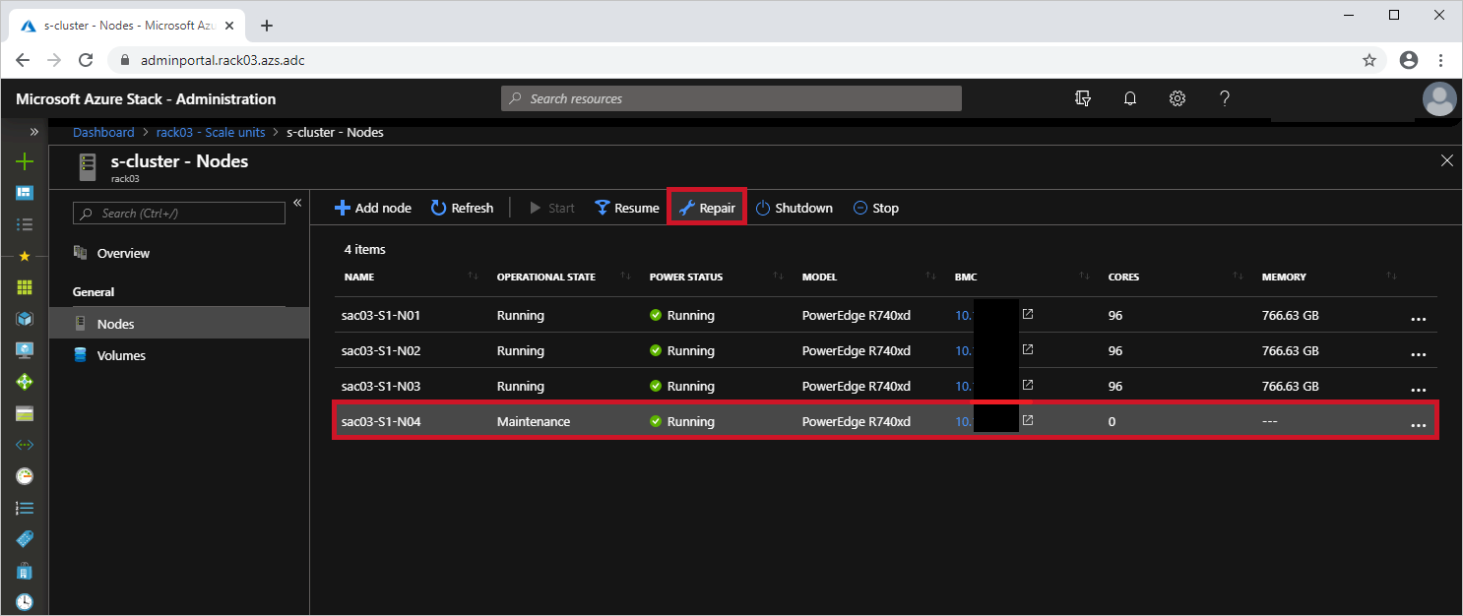The height and width of the screenshot is (616, 1463).
Task: Click the shopping bag Marketplace icon
Action: [x=25, y=571]
